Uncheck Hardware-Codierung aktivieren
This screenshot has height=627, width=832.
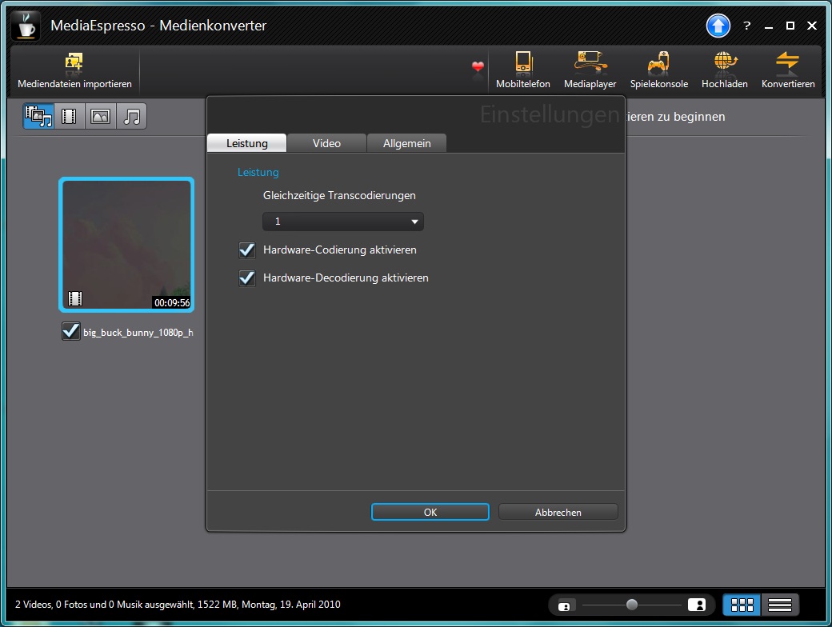coord(246,250)
